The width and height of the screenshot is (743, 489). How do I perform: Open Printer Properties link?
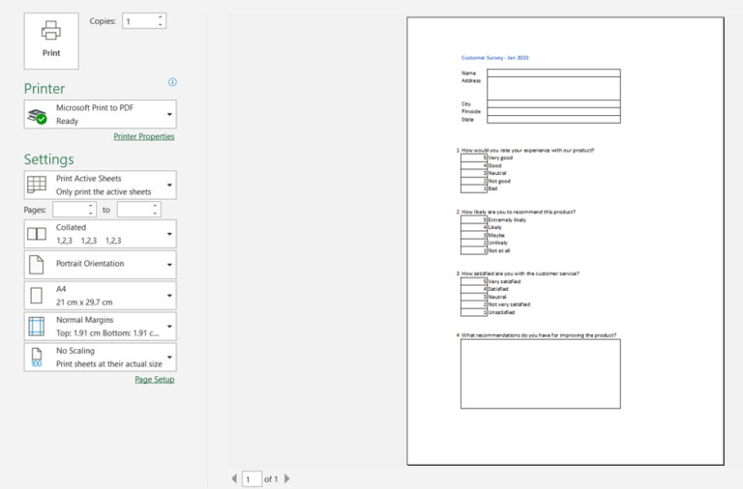[x=144, y=136]
